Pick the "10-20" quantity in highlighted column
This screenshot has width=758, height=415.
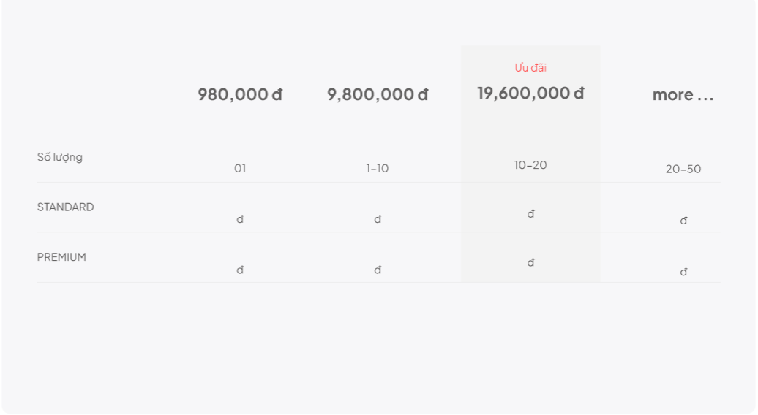click(530, 165)
